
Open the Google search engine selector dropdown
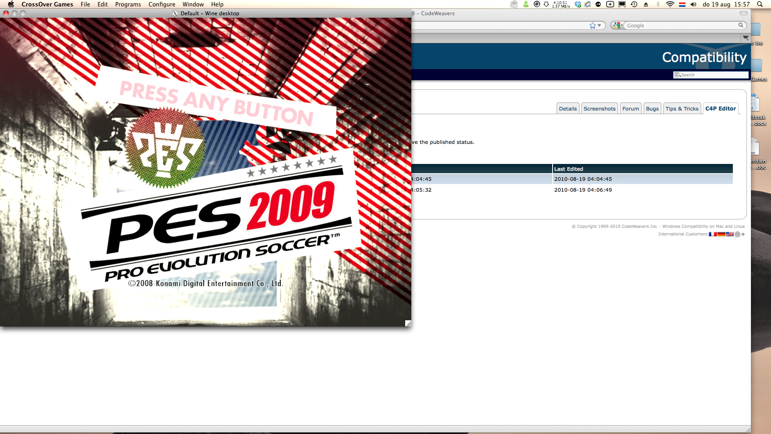(618, 25)
